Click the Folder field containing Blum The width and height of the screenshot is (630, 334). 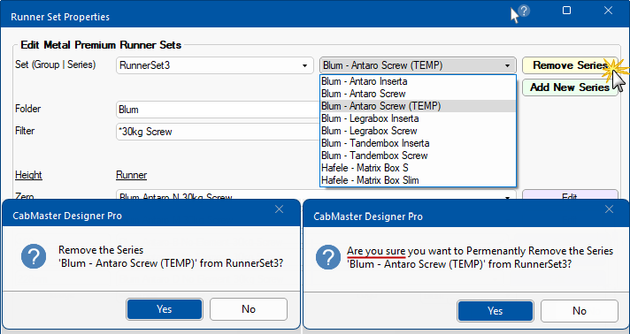tap(218, 110)
